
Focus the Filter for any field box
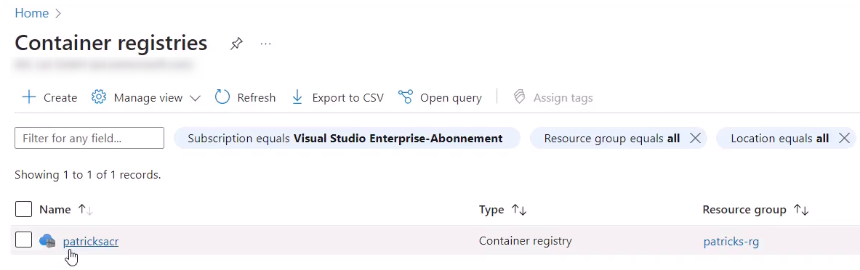tap(89, 138)
